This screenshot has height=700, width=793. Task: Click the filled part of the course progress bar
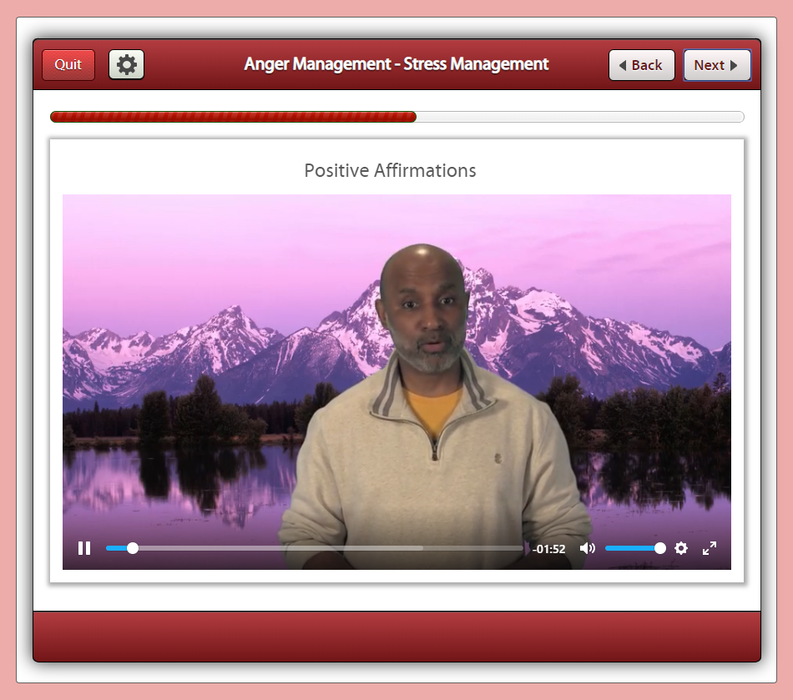click(234, 117)
